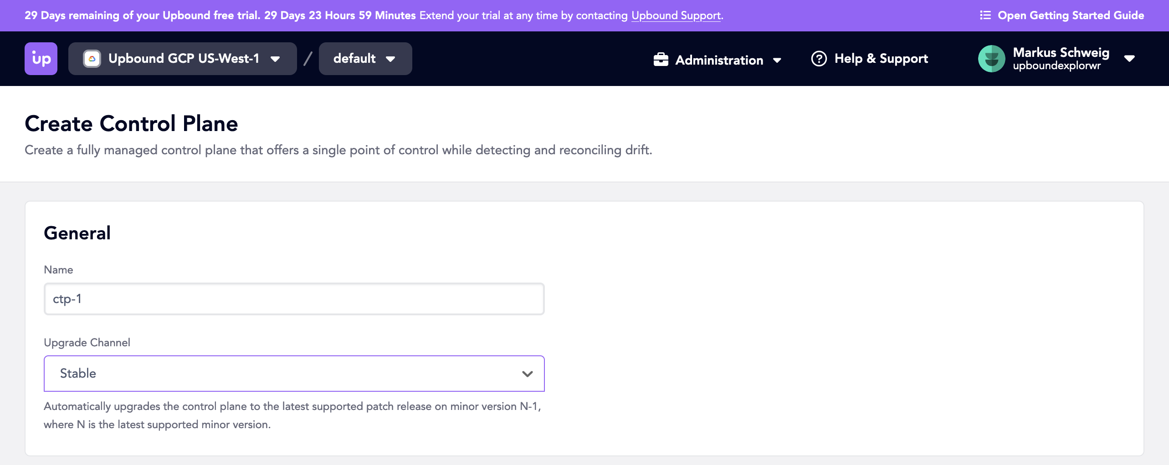Click the upboundexplorwr organization label
The image size is (1169, 465).
[x=1056, y=66]
